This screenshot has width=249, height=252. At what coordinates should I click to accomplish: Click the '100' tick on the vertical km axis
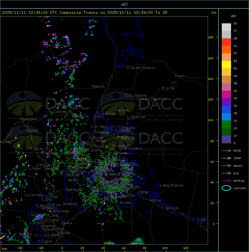coord(211,120)
